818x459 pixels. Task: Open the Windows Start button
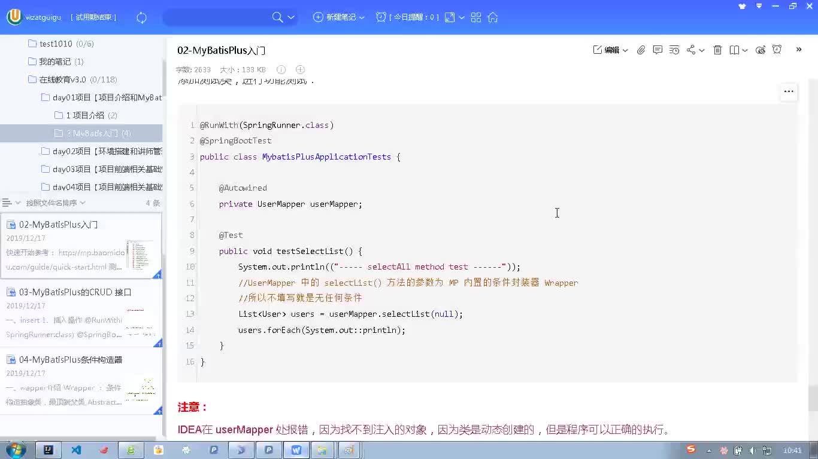tap(15, 449)
